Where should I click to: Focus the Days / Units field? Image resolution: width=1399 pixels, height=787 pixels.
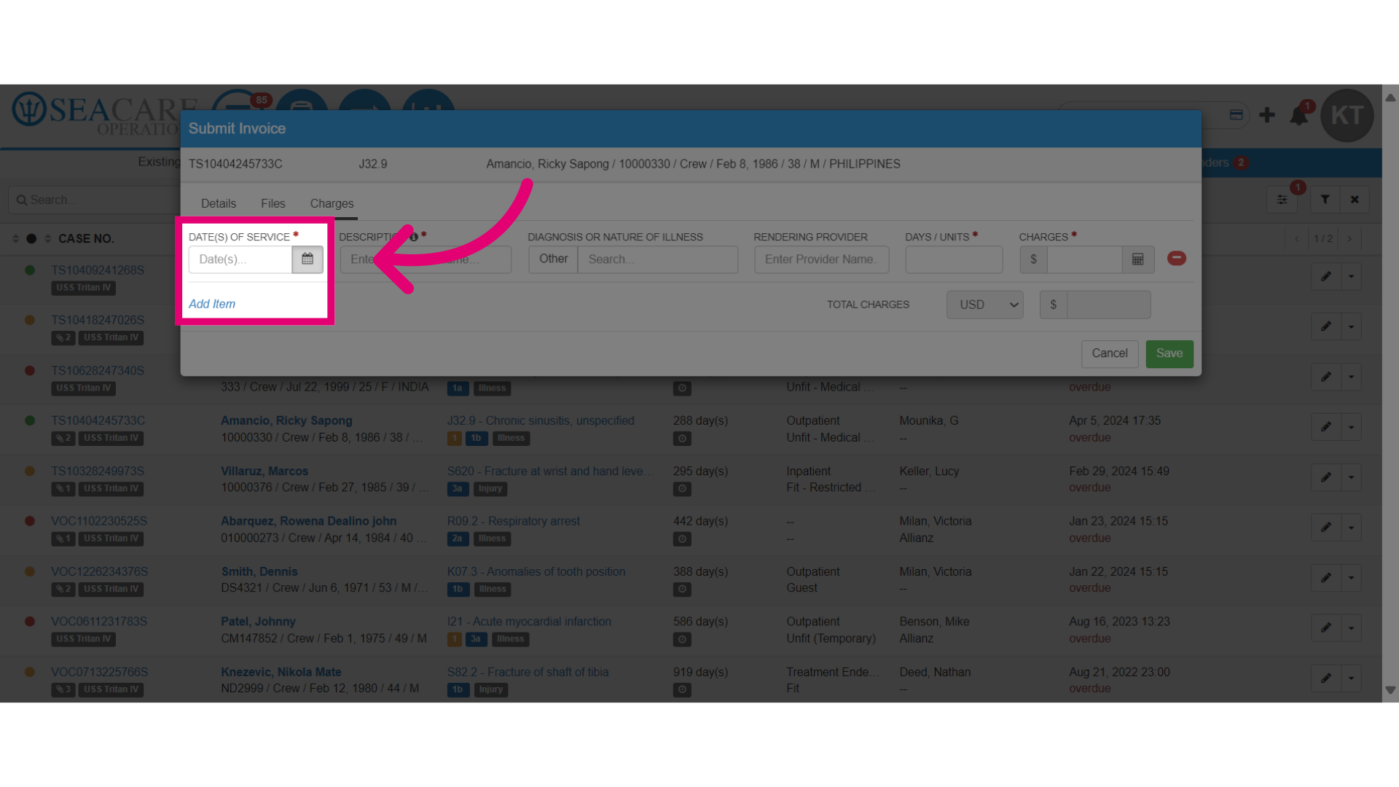coord(954,259)
